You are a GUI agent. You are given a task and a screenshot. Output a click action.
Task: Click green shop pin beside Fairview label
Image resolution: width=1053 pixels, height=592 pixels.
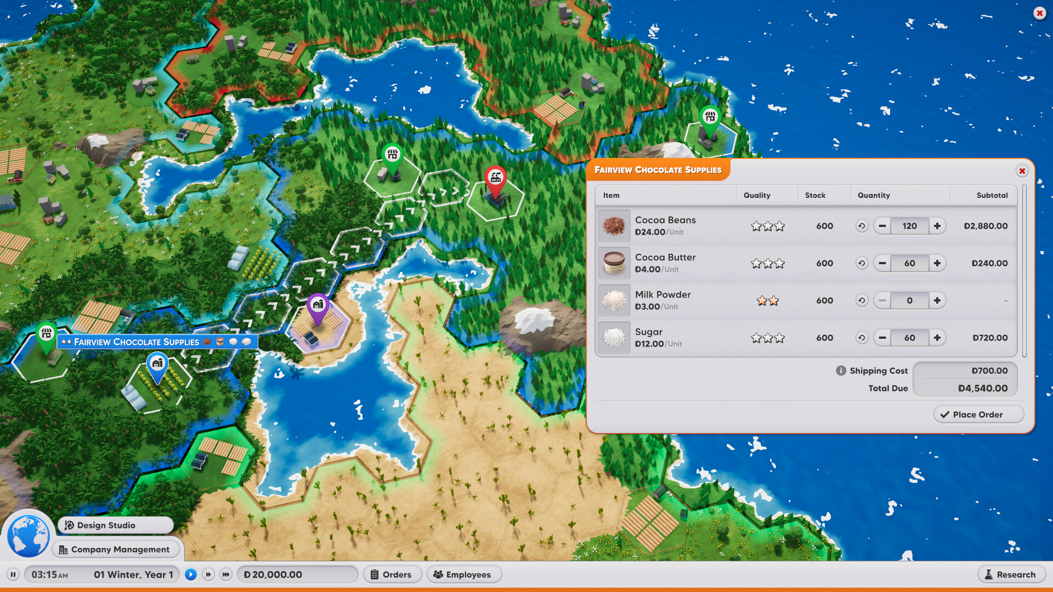click(47, 334)
